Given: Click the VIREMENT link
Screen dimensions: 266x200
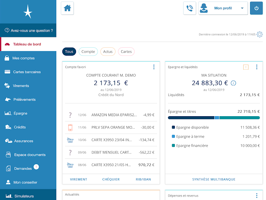Looking at the screenshot, I should pyautogui.click(x=79, y=179).
